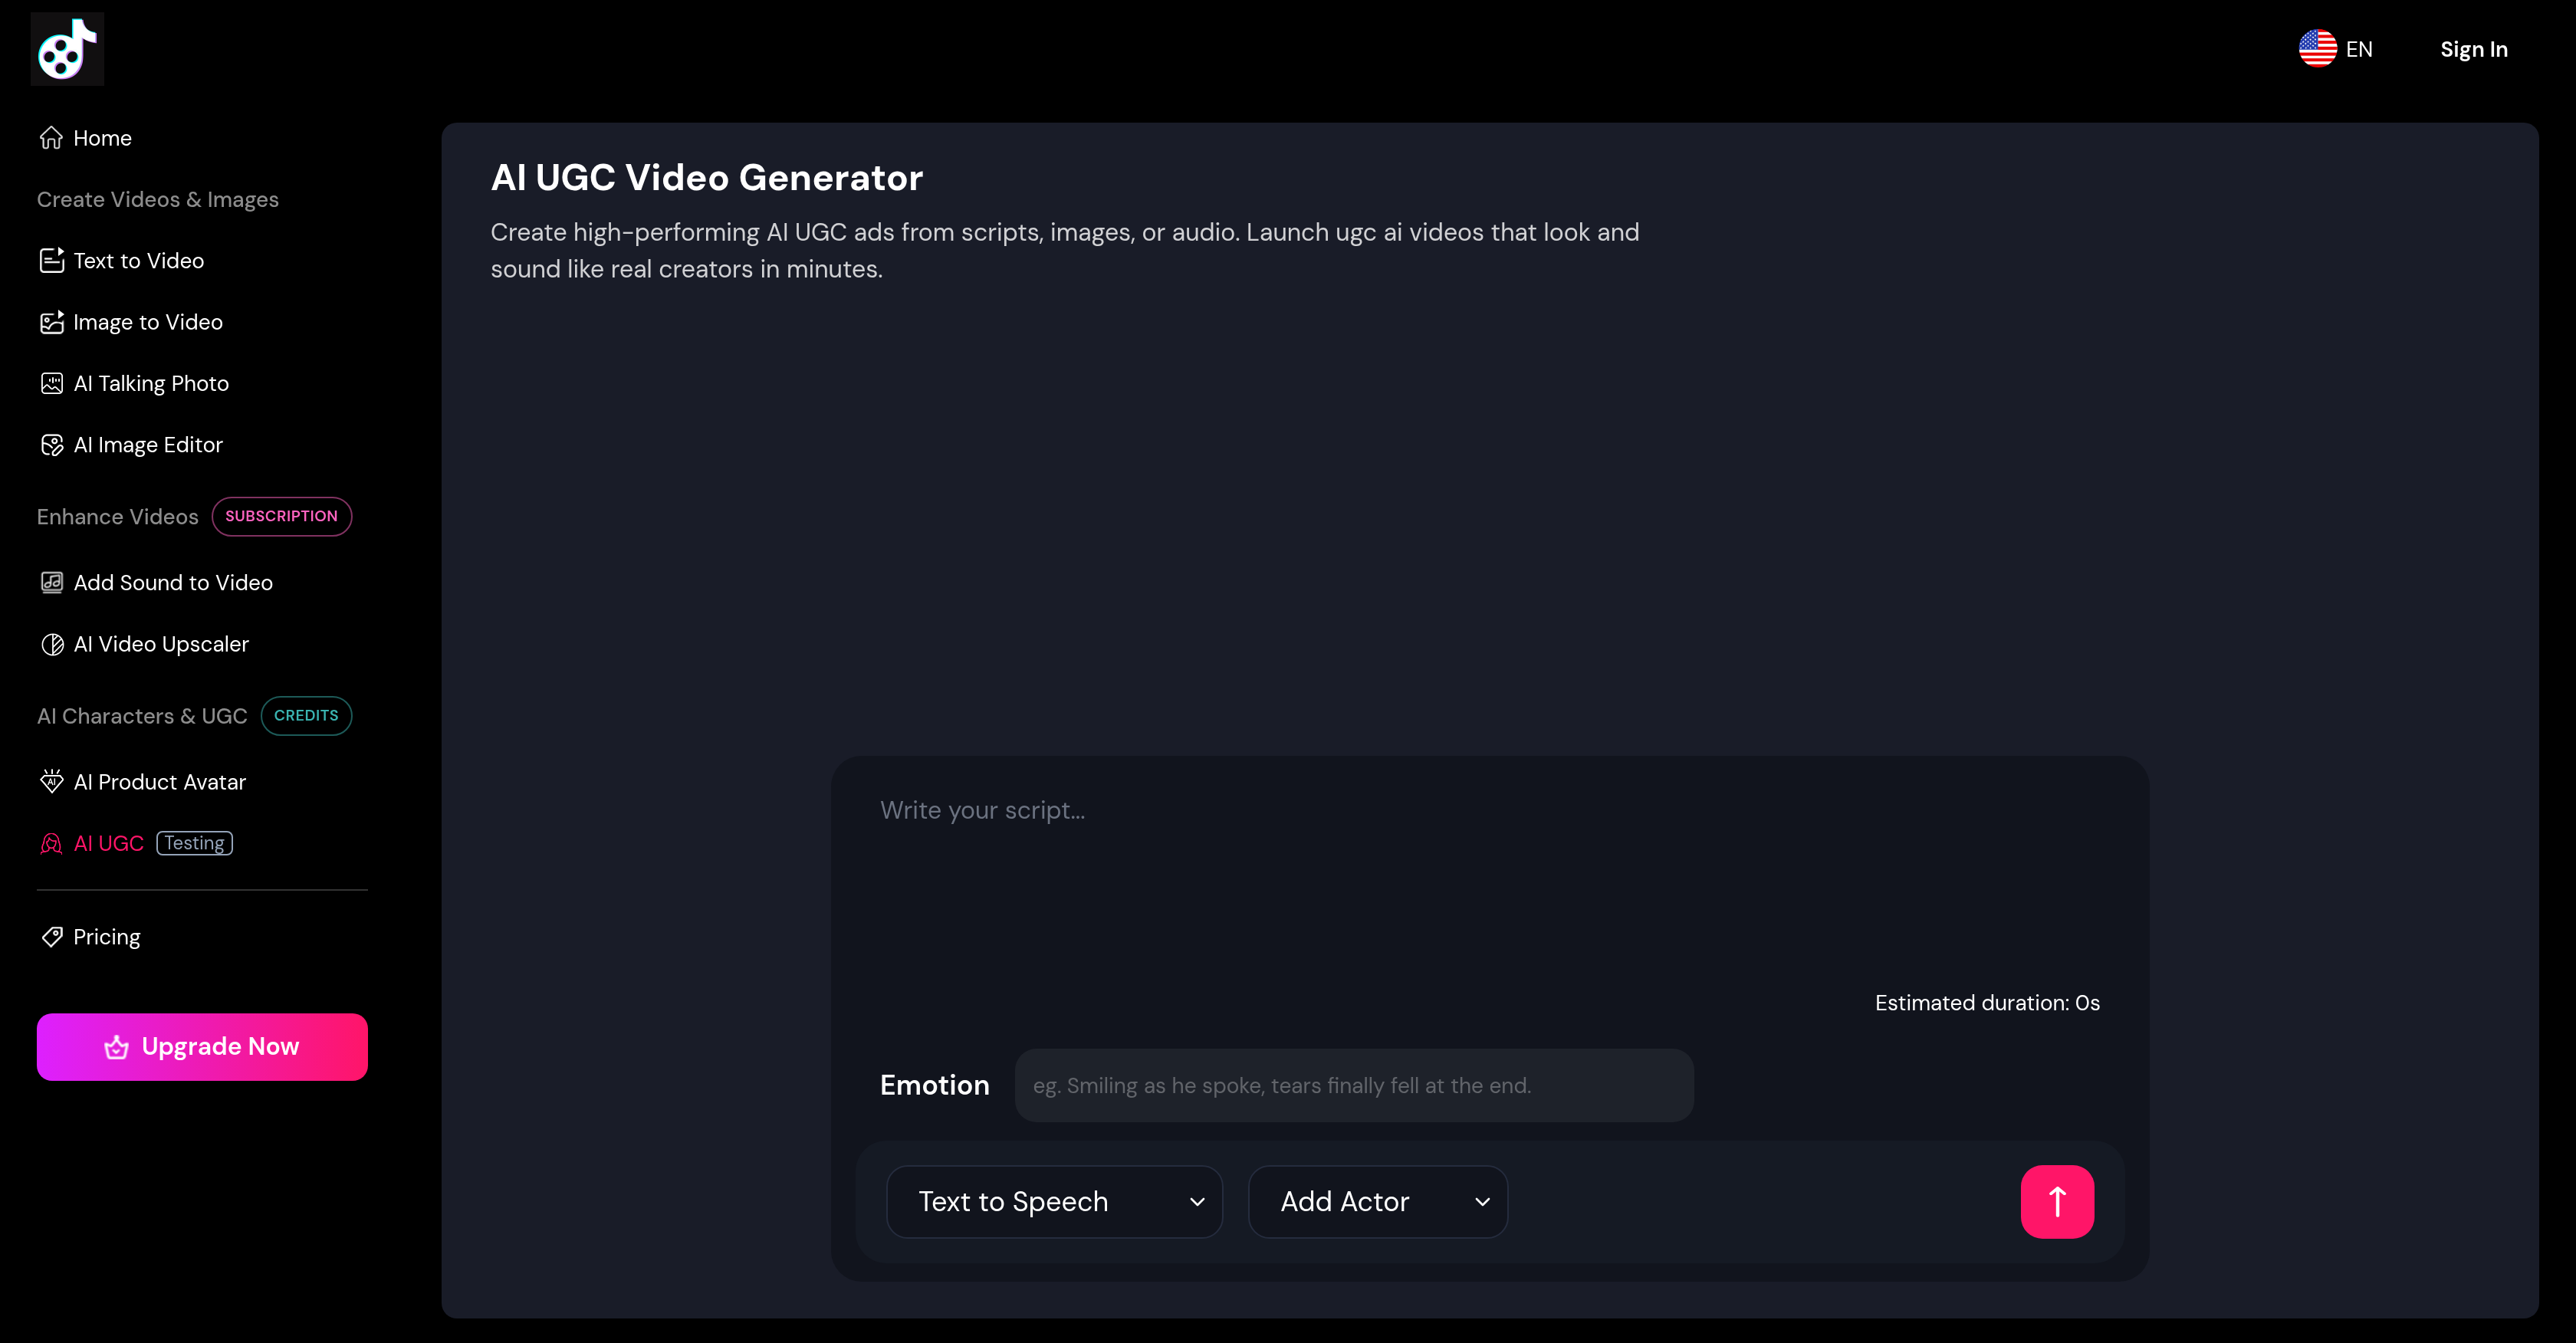This screenshot has width=2576, height=1343.
Task: Select the AI Talking Photo tool
Action: point(151,383)
